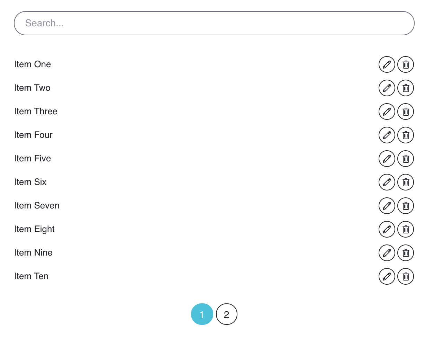Click the Item Five list entry text
The width and height of the screenshot is (434, 347).
tap(33, 159)
